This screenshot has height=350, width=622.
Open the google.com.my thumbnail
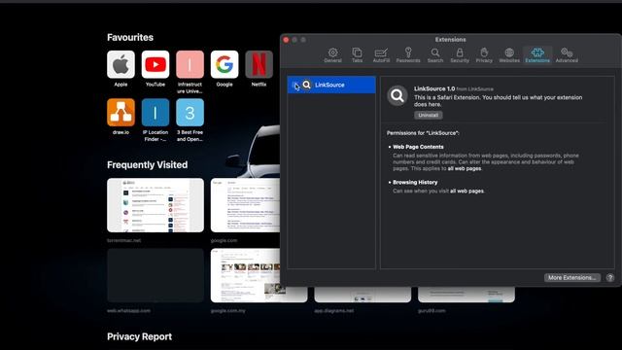pos(259,275)
